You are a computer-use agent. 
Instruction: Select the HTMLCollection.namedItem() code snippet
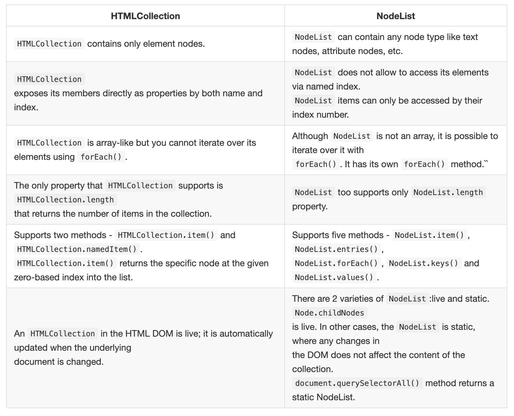click(x=77, y=249)
